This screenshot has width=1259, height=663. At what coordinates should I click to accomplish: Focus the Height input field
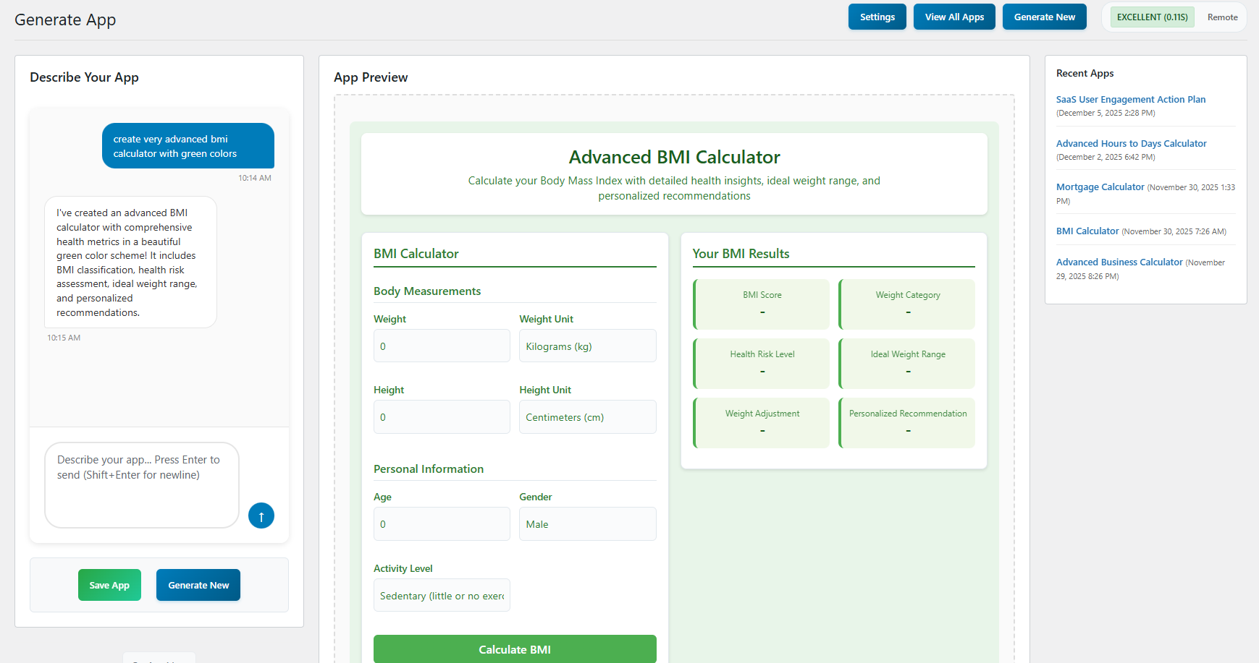coord(442,417)
